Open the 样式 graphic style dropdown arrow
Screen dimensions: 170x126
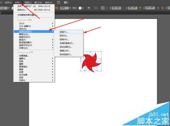pyautogui.click(x=83, y=8)
